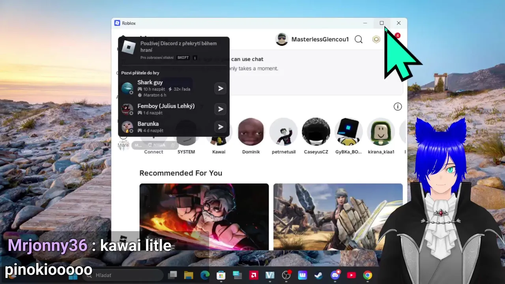Open the fiery sword fighter game thumbnail

204,217
